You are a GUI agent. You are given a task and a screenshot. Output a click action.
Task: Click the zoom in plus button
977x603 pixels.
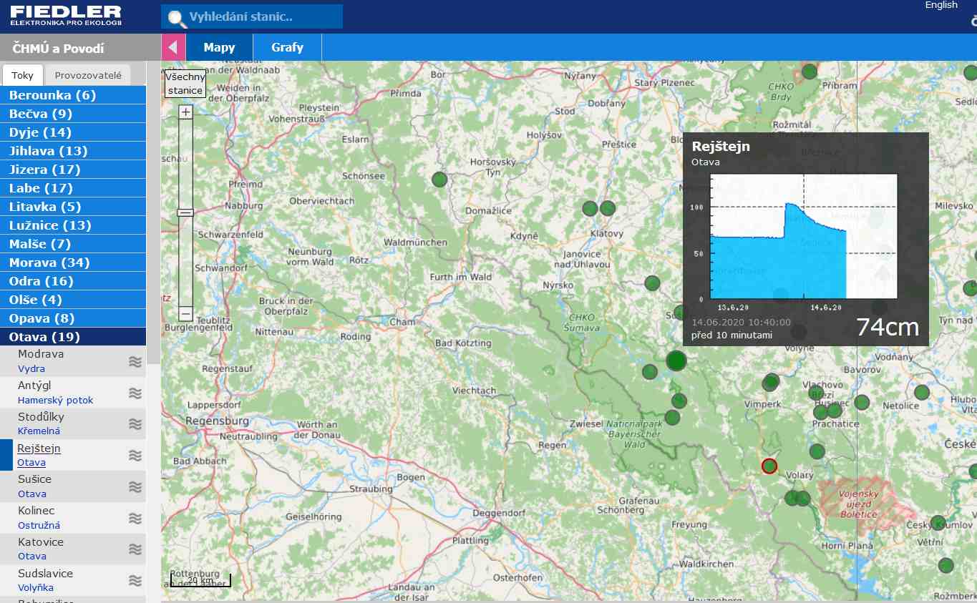[185, 112]
